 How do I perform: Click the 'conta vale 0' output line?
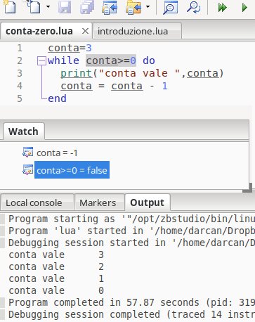(x=56, y=290)
